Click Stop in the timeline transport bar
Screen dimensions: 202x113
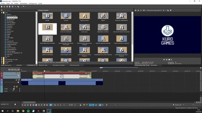click(x=36, y=105)
